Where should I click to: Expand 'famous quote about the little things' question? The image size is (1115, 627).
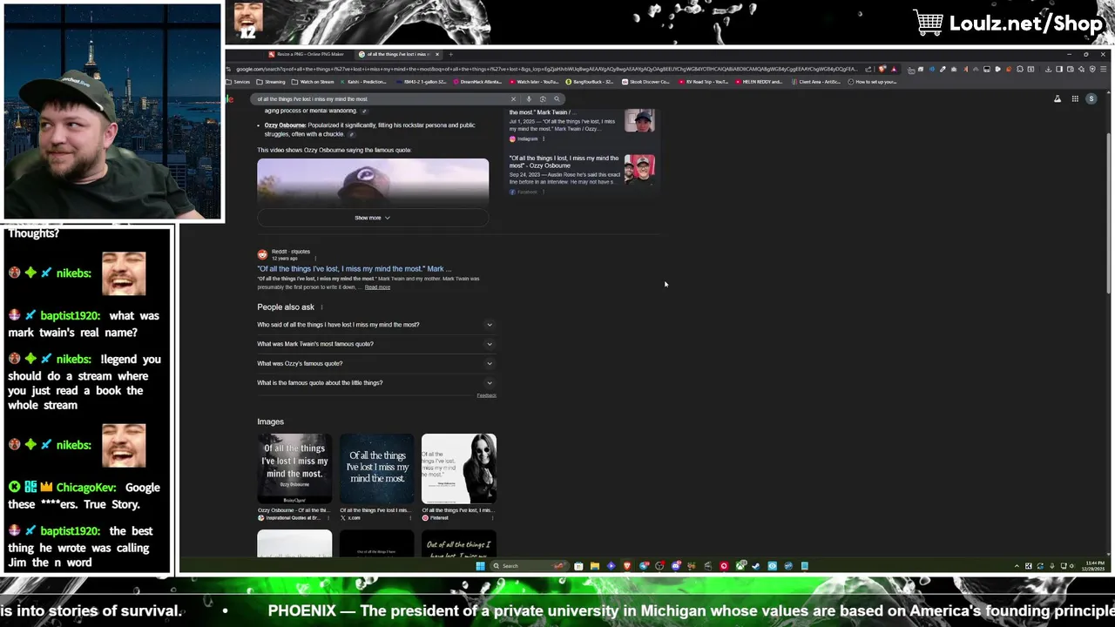coord(375,382)
